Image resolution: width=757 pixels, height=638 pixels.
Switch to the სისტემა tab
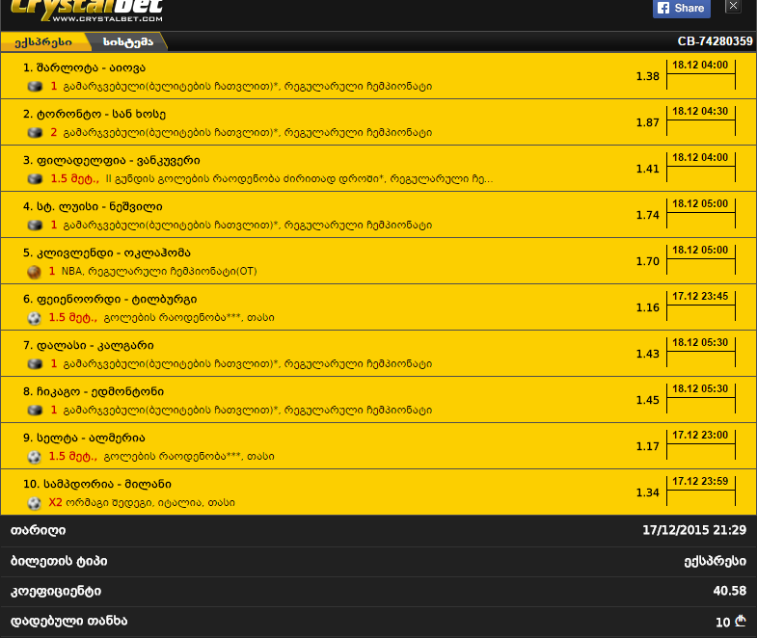click(128, 42)
